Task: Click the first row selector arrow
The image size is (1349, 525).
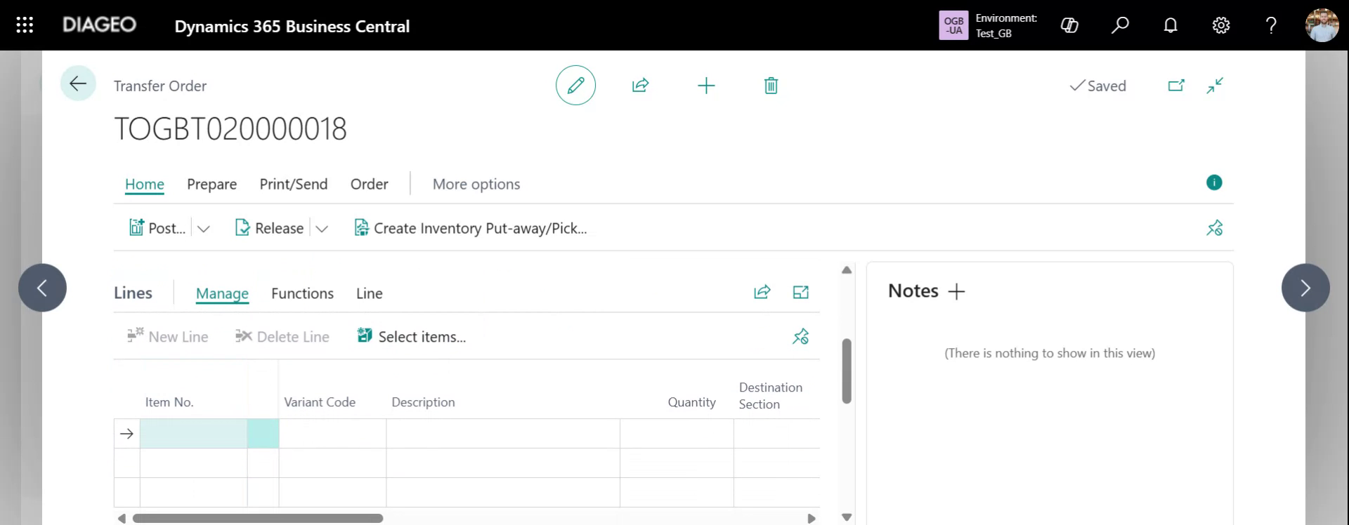Action: [126, 434]
